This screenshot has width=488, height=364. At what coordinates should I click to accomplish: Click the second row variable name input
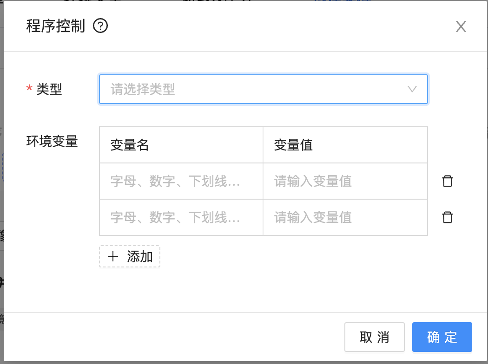click(181, 217)
